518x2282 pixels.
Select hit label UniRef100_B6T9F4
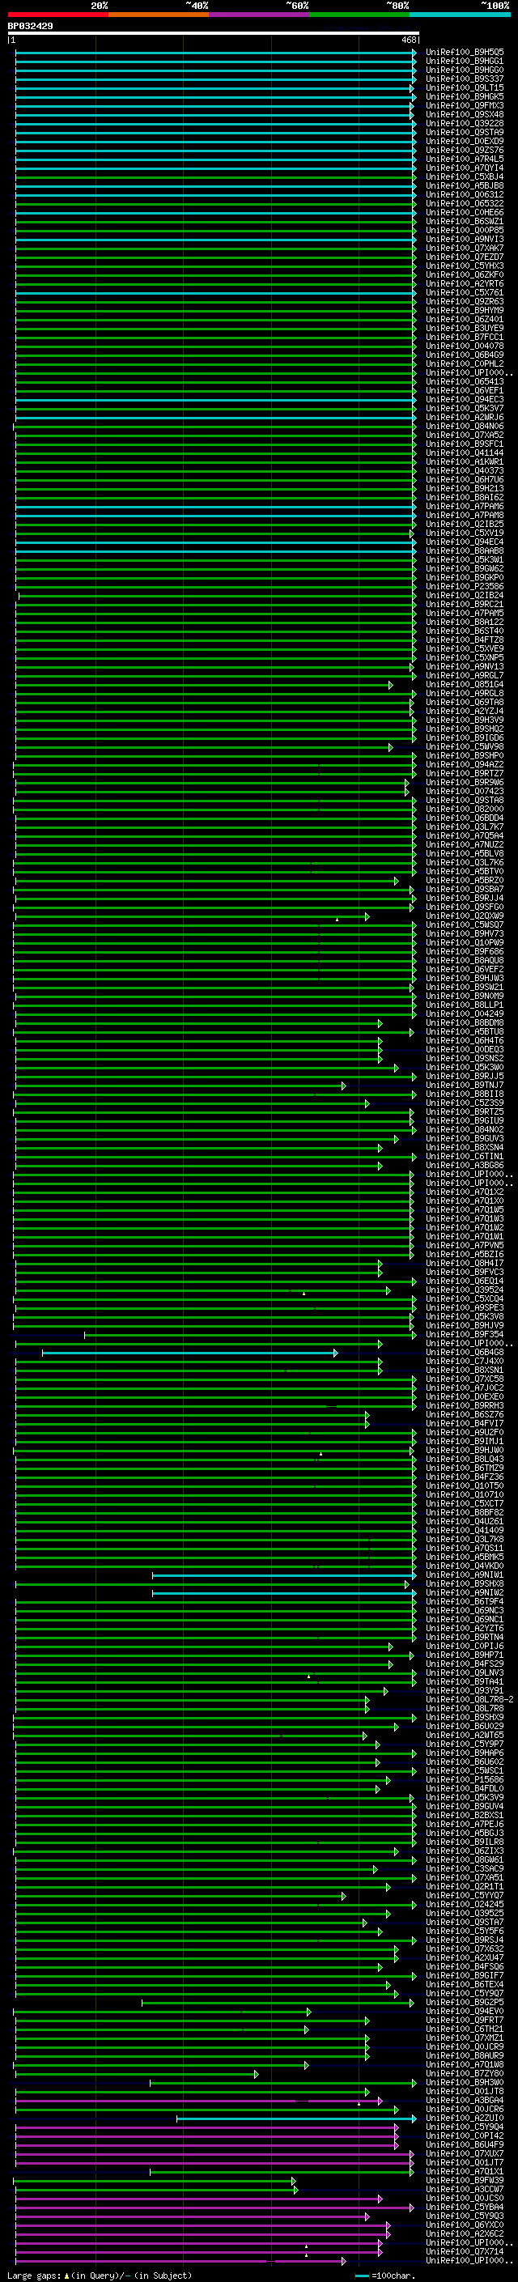tap(465, 1602)
